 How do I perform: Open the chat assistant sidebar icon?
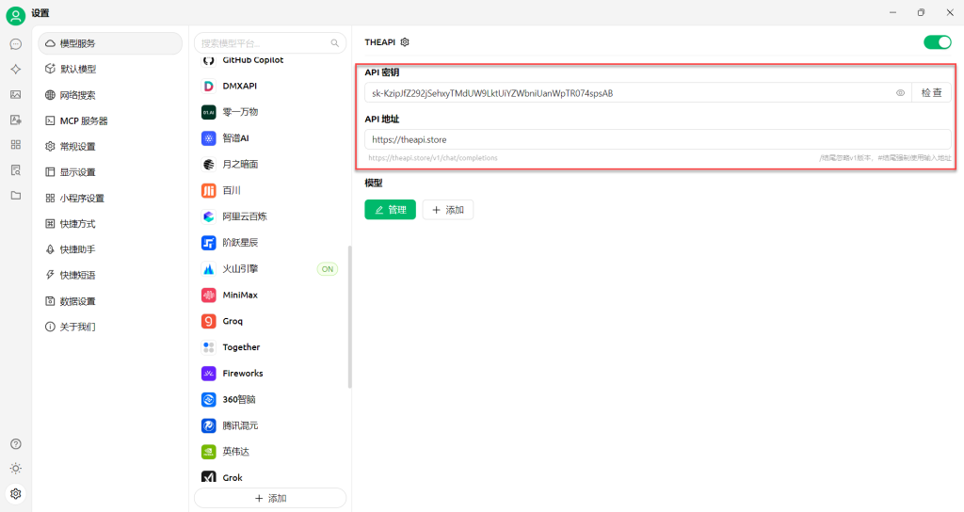(16, 43)
